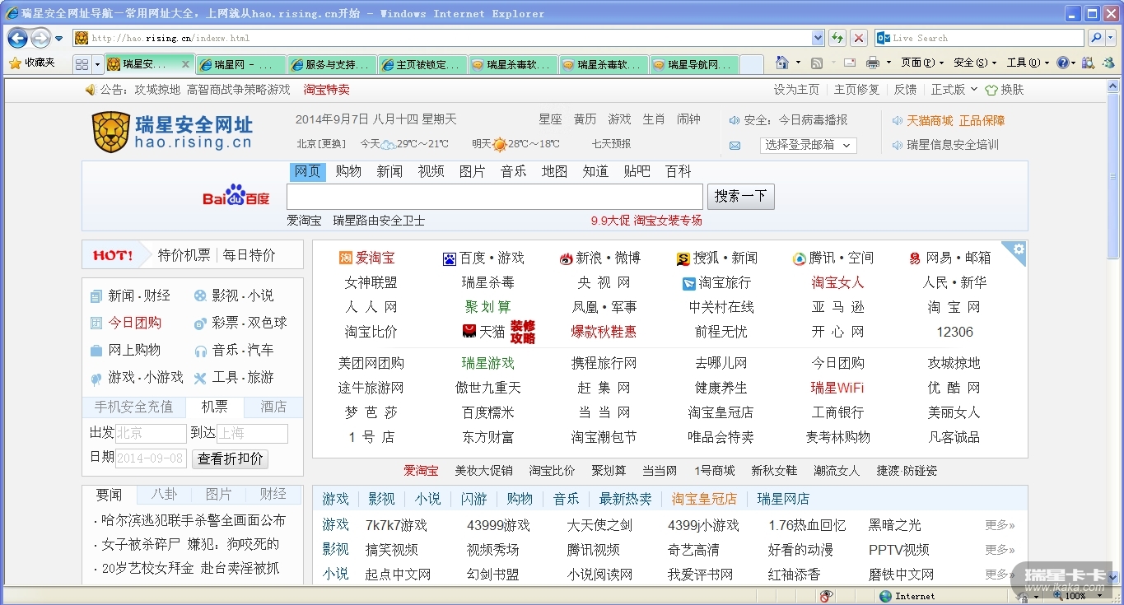The height and width of the screenshot is (605, 1124).
Task: Expand the 正式版 version dropdown
Action: (954, 89)
